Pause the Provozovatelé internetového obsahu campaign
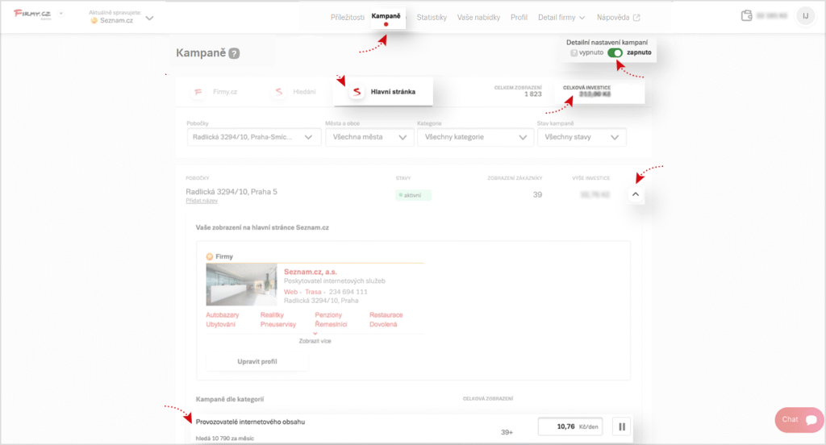Screen dimensions: 826x445 tap(621, 426)
